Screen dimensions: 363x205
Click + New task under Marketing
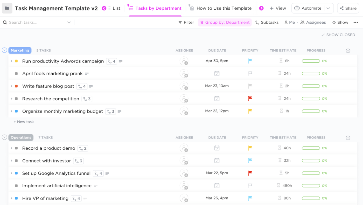pos(24,122)
